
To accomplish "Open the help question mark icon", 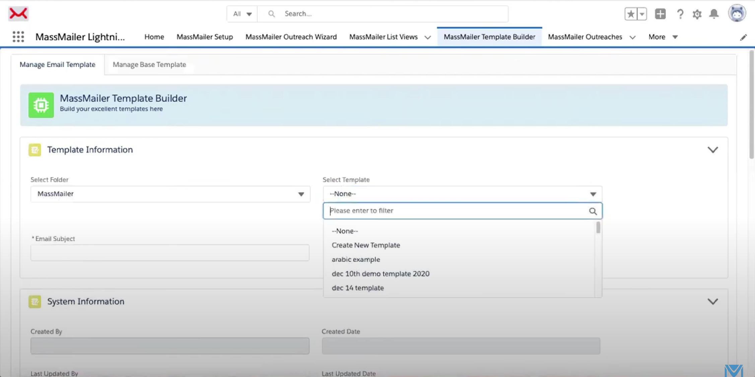I will 680,14.
